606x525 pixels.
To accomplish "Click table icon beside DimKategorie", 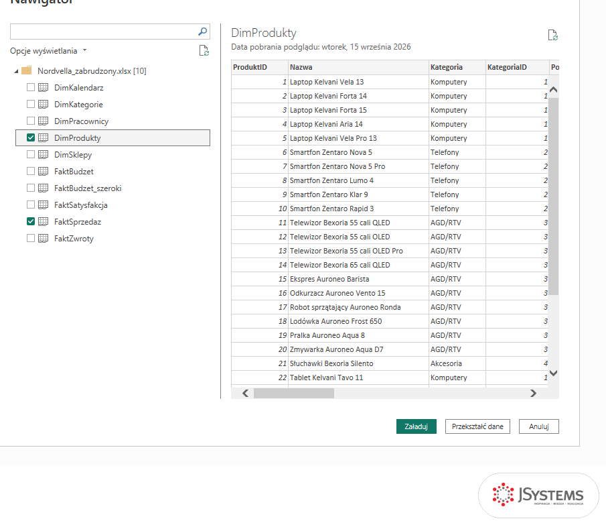I will coord(44,104).
